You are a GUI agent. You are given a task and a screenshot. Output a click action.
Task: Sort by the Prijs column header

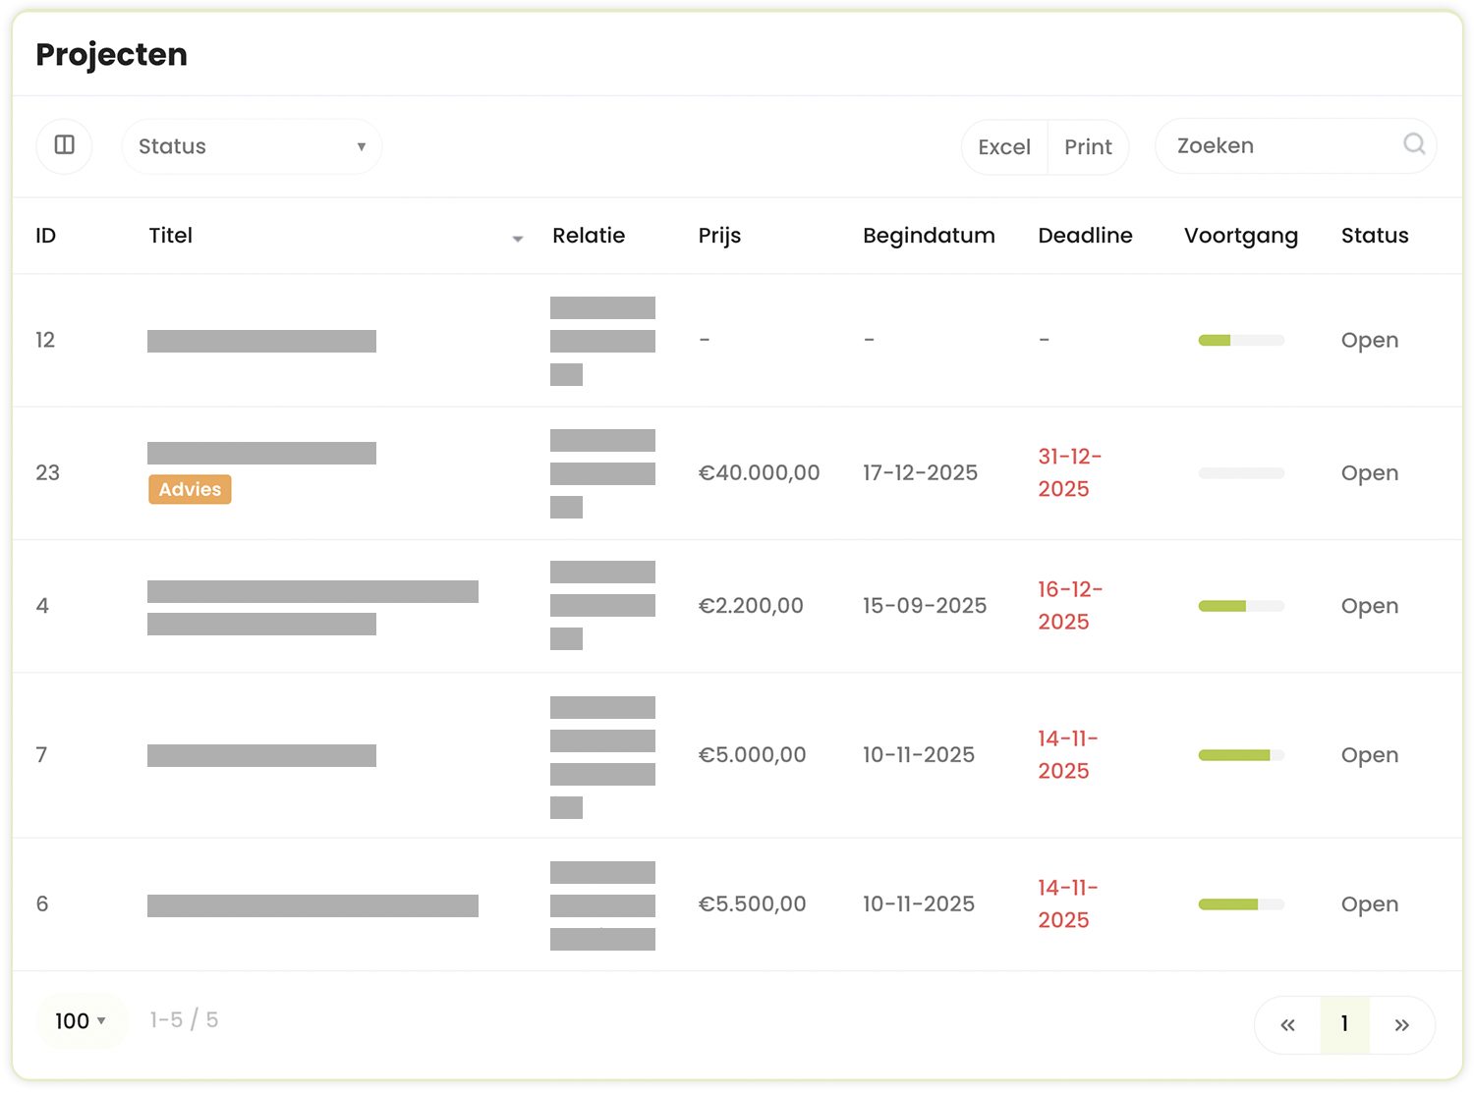point(719,236)
